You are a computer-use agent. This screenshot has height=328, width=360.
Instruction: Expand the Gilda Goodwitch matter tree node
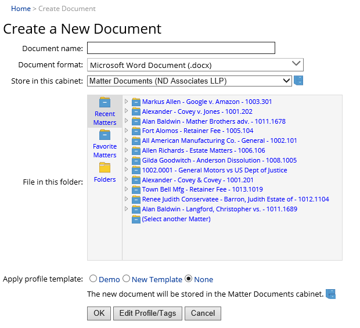(x=127, y=160)
